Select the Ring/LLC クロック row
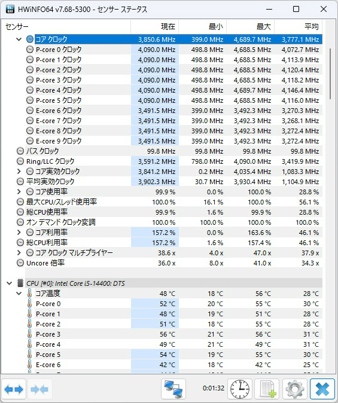The width and height of the screenshot is (338, 403). pyautogui.click(x=169, y=161)
